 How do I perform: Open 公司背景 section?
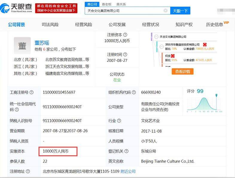pyautogui.click(x=16, y=24)
